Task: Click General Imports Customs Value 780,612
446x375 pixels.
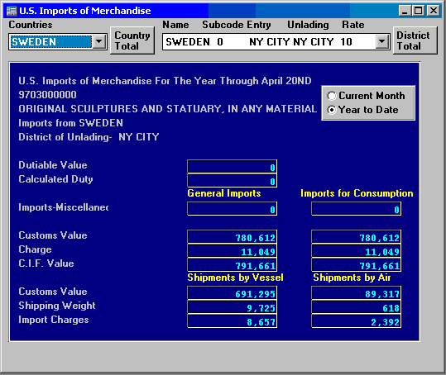Action: 232,237
